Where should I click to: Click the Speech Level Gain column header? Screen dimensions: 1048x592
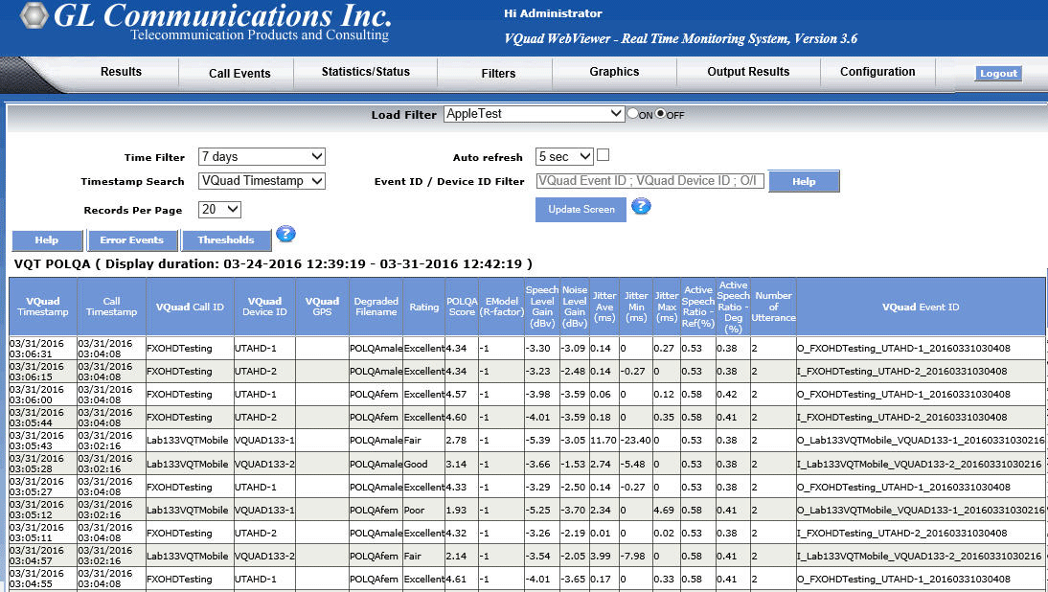542,307
